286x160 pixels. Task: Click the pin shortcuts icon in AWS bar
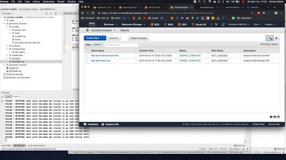coord(216,24)
